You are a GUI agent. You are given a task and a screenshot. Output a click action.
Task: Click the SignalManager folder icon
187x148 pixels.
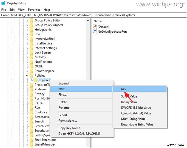(32, 144)
